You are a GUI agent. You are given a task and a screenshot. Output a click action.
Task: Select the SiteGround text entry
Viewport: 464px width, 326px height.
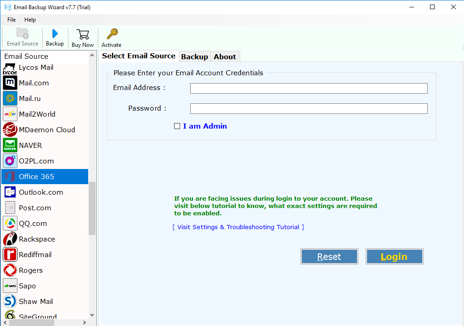pyautogui.click(x=38, y=316)
